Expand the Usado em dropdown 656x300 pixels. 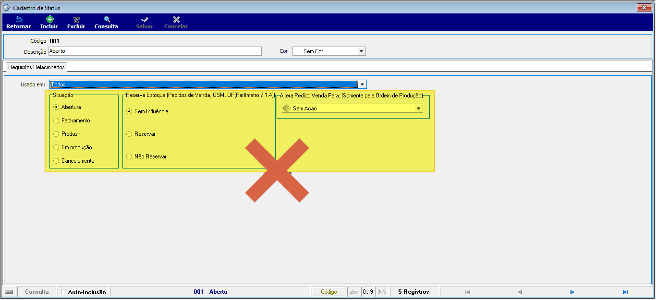(363, 84)
